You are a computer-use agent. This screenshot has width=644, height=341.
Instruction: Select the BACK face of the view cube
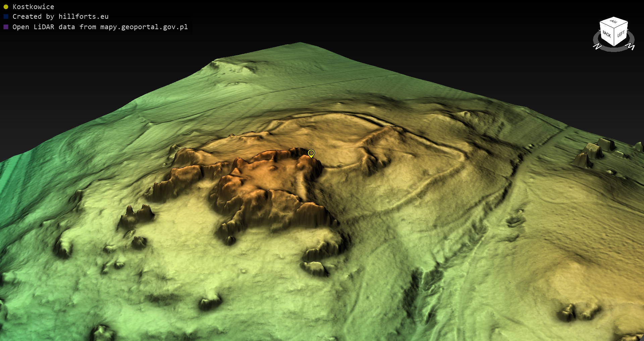click(606, 34)
